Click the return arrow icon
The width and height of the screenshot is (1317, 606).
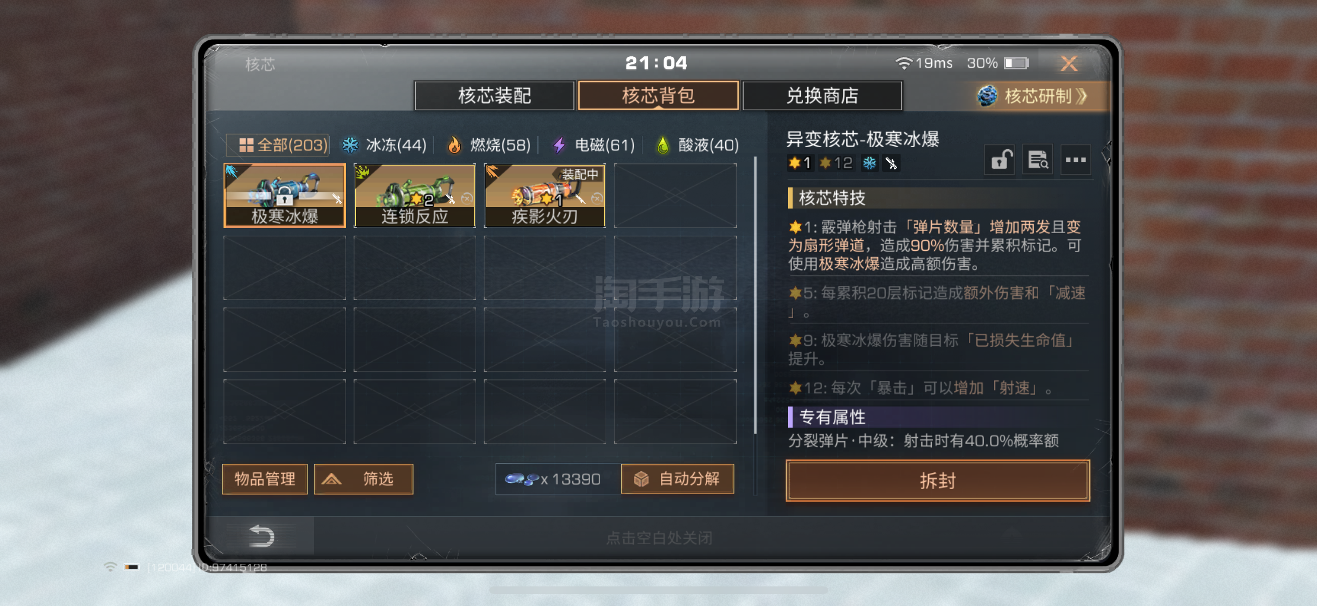(x=262, y=536)
